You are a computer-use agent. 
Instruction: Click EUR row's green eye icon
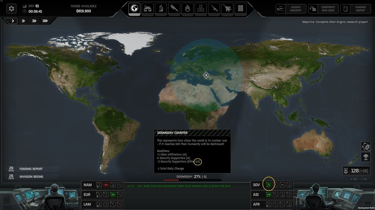point(113,195)
